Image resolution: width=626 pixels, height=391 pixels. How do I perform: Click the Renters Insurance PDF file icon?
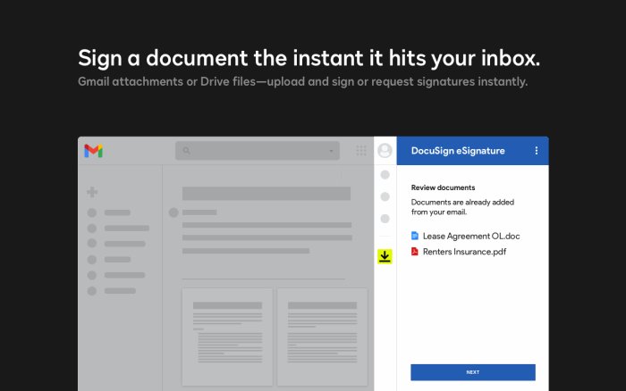click(x=415, y=252)
